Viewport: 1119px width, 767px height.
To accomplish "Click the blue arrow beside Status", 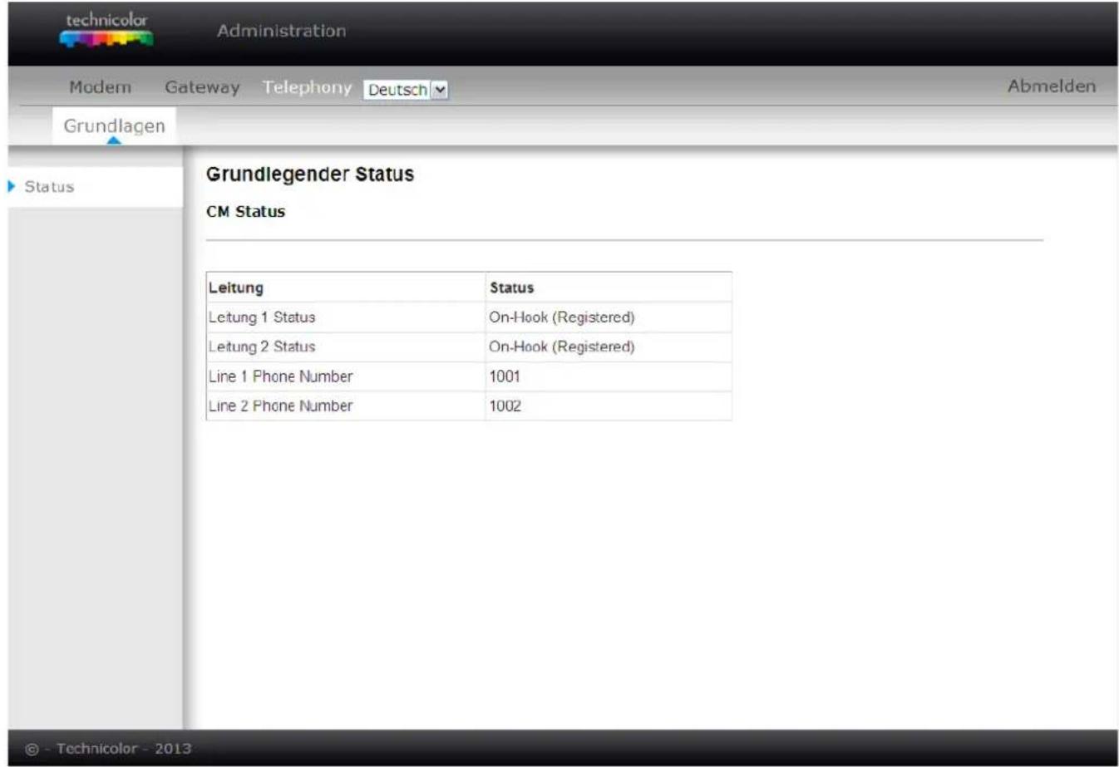I will tap(12, 186).
